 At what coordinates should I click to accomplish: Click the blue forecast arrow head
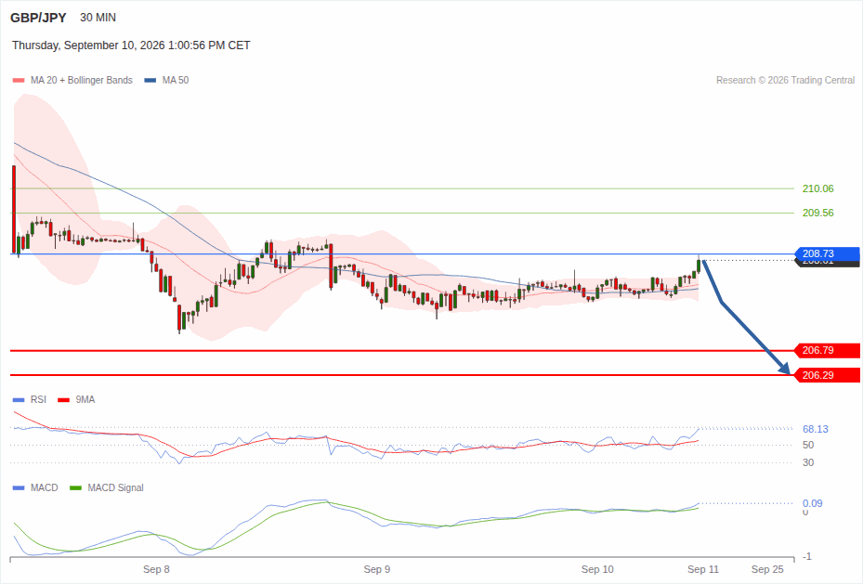pyautogui.click(x=785, y=369)
